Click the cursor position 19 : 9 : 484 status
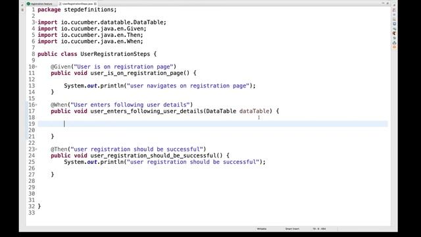This screenshot has height=237, width=421. tap(319, 229)
